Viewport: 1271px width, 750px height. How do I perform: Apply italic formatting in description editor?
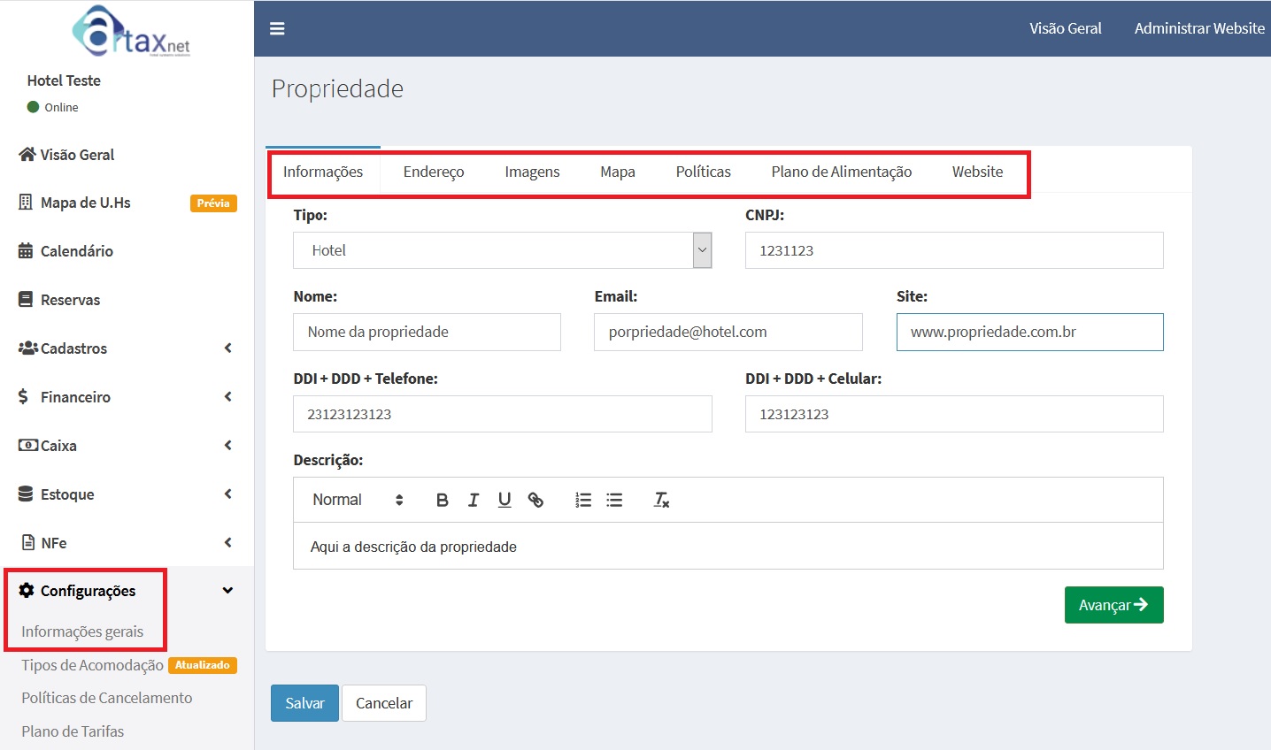[474, 501]
